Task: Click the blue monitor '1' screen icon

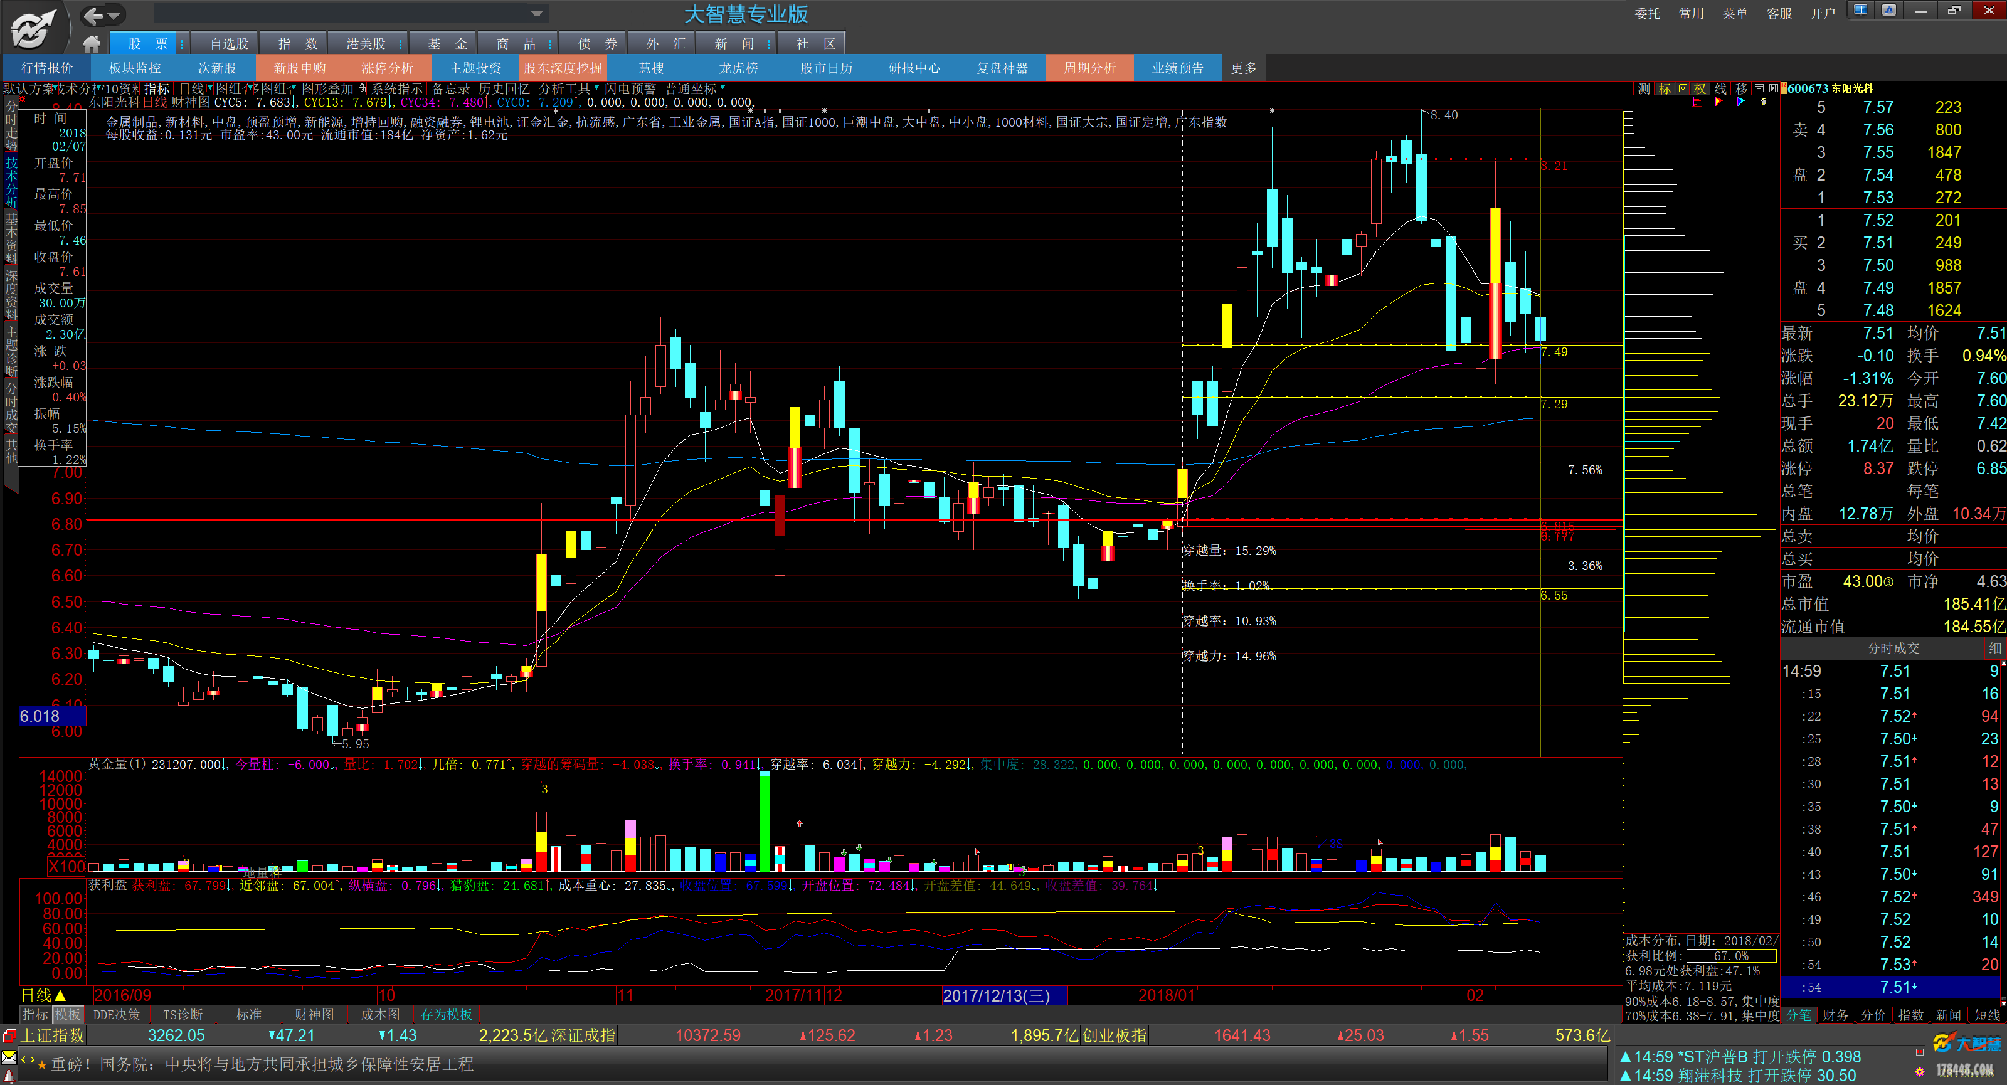Action: [1860, 11]
